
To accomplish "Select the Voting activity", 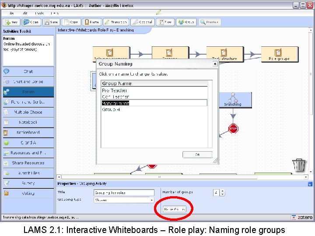I will [x=28, y=194].
